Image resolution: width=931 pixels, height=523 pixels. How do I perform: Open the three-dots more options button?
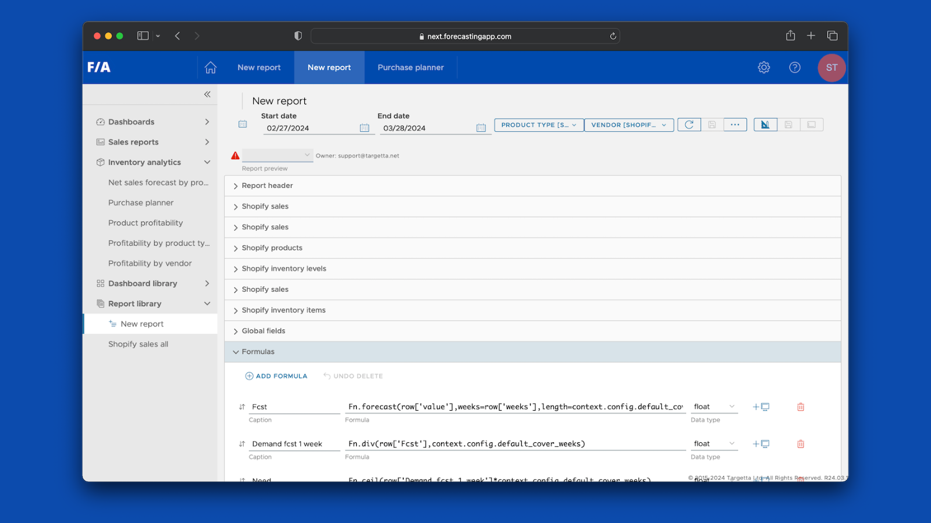point(735,125)
